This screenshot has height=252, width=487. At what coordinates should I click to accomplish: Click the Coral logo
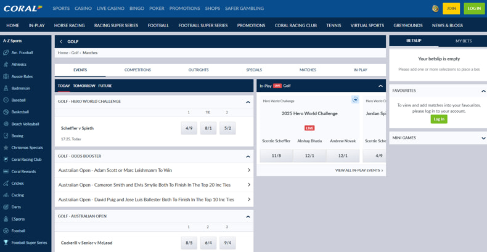pos(23,9)
